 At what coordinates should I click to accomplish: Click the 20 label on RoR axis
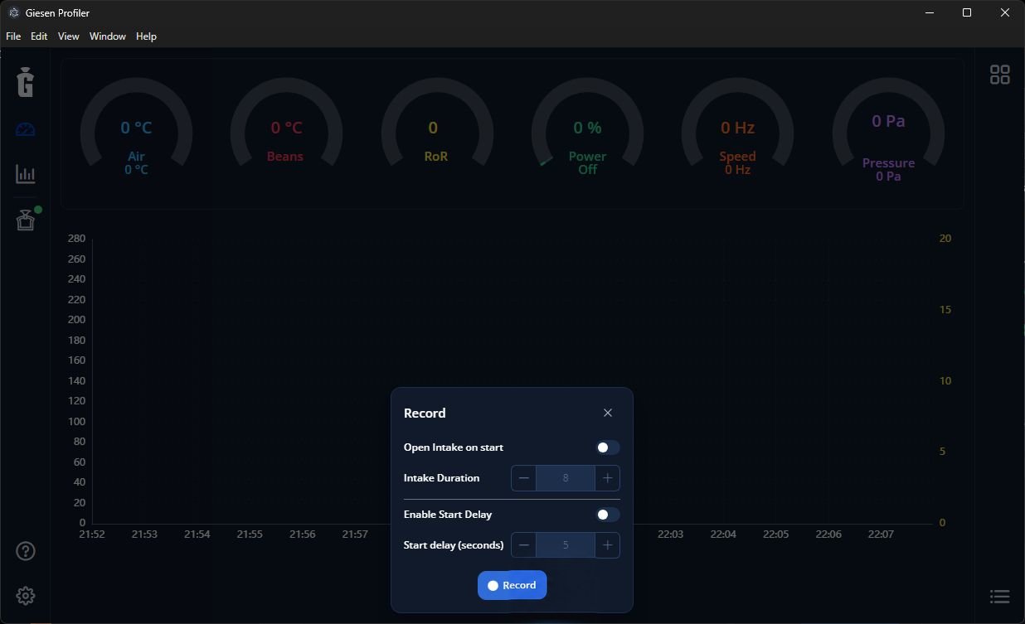945,239
